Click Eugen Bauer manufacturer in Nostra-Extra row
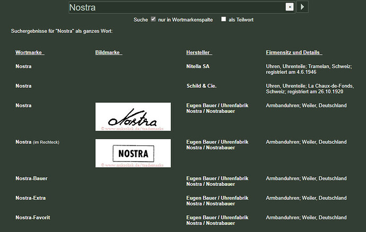This screenshot has width=366, height=232. 217,201
